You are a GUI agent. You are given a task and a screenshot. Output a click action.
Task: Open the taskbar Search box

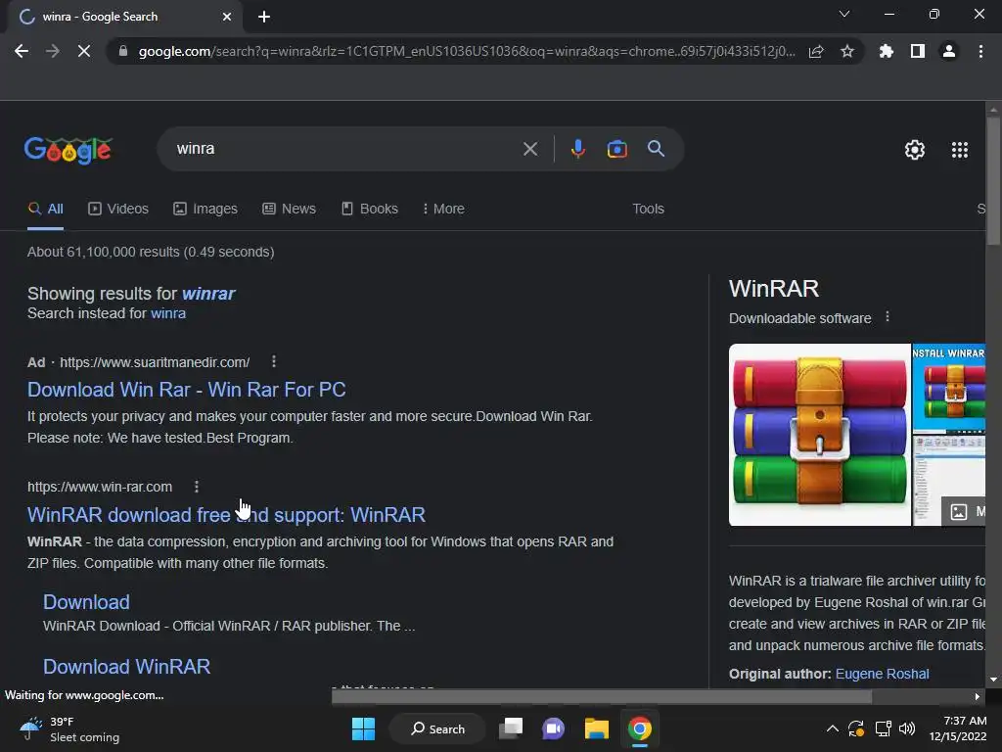(437, 728)
